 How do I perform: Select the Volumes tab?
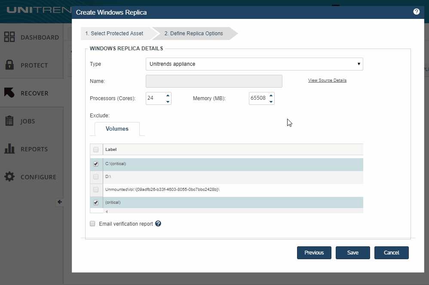[x=117, y=129]
